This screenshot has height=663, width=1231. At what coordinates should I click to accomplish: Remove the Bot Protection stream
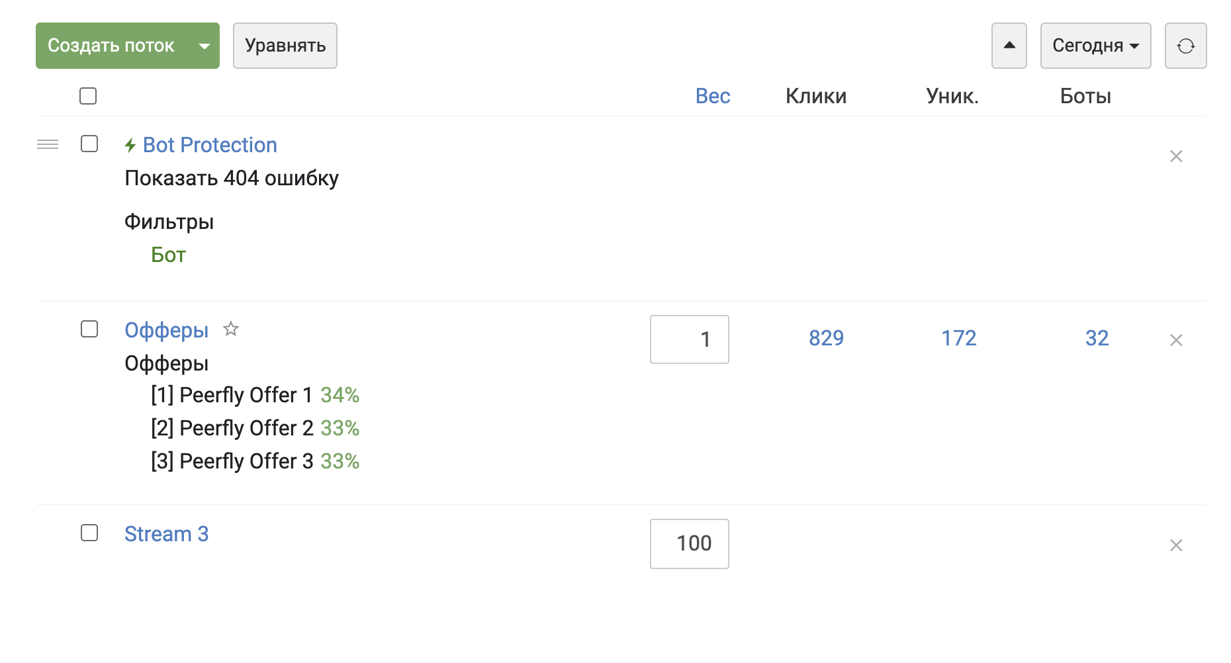1176,156
